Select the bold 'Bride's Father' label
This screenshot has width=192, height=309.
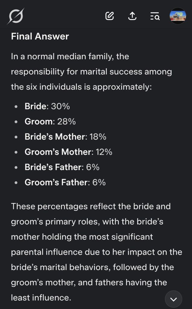pos(53,167)
